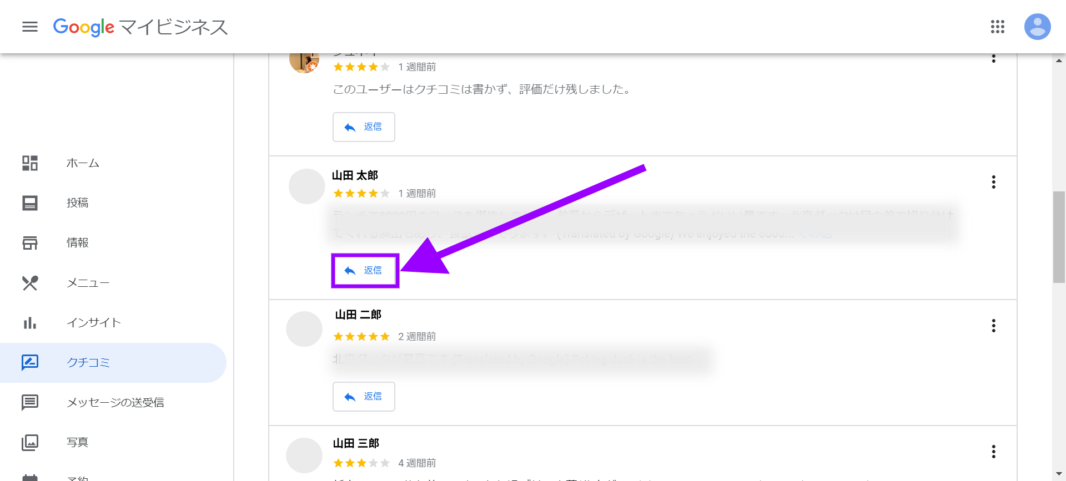
Task: Click the scrollbar up arrow
Action: (1059, 60)
